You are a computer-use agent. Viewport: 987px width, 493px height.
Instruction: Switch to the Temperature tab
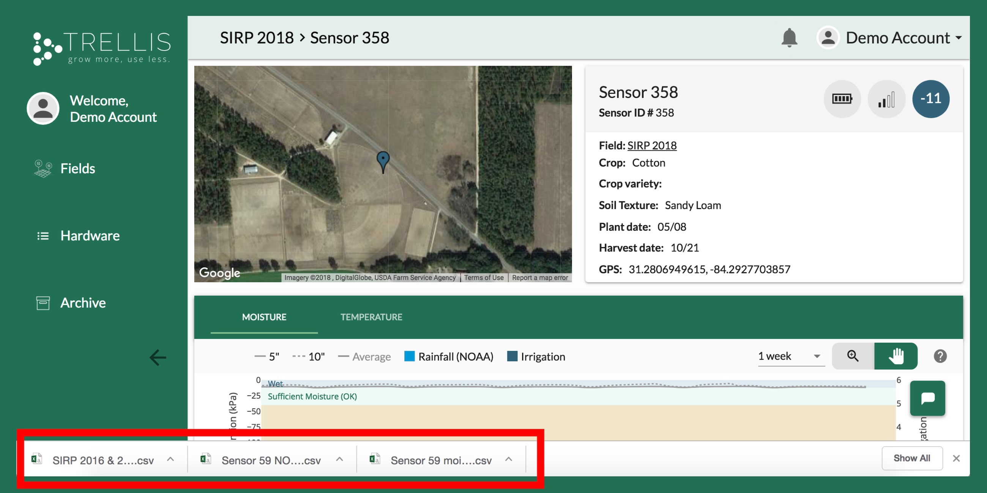pyautogui.click(x=371, y=317)
